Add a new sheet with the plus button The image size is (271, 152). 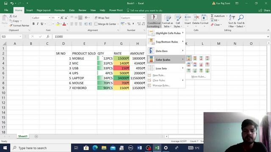tap(36, 136)
